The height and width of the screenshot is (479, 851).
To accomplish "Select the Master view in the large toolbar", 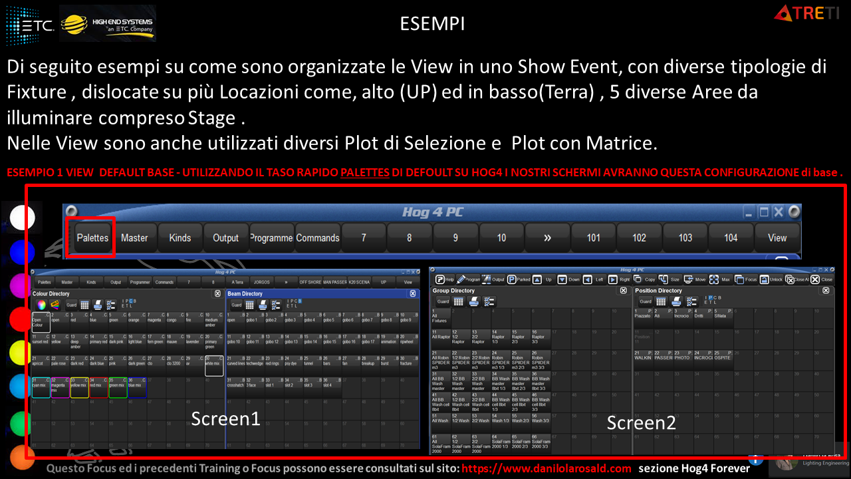I will click(x=134, y=238).
